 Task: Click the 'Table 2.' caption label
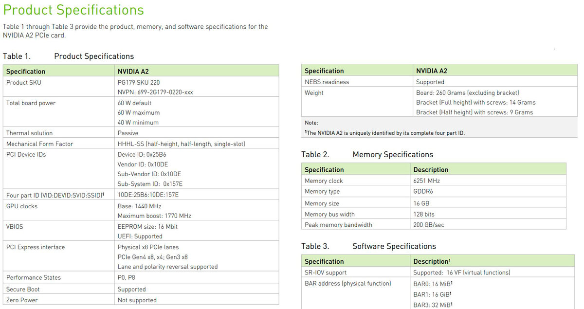pyautogui.click(x=315, y=155)
